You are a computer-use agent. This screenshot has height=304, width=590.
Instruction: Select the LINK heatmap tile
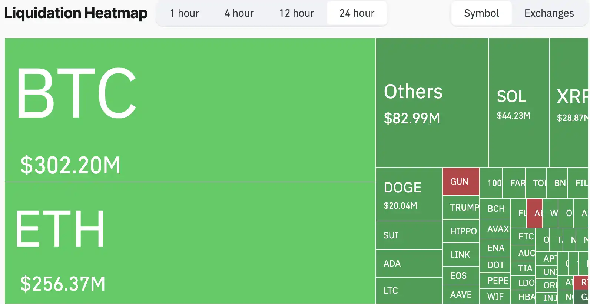461,255
